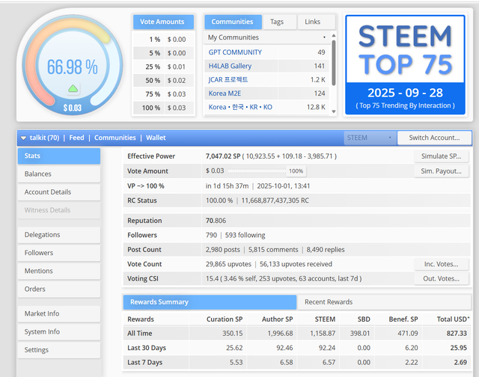Open the Stats sidebar section
Viewport: 479px width, 377px height.
59,156
